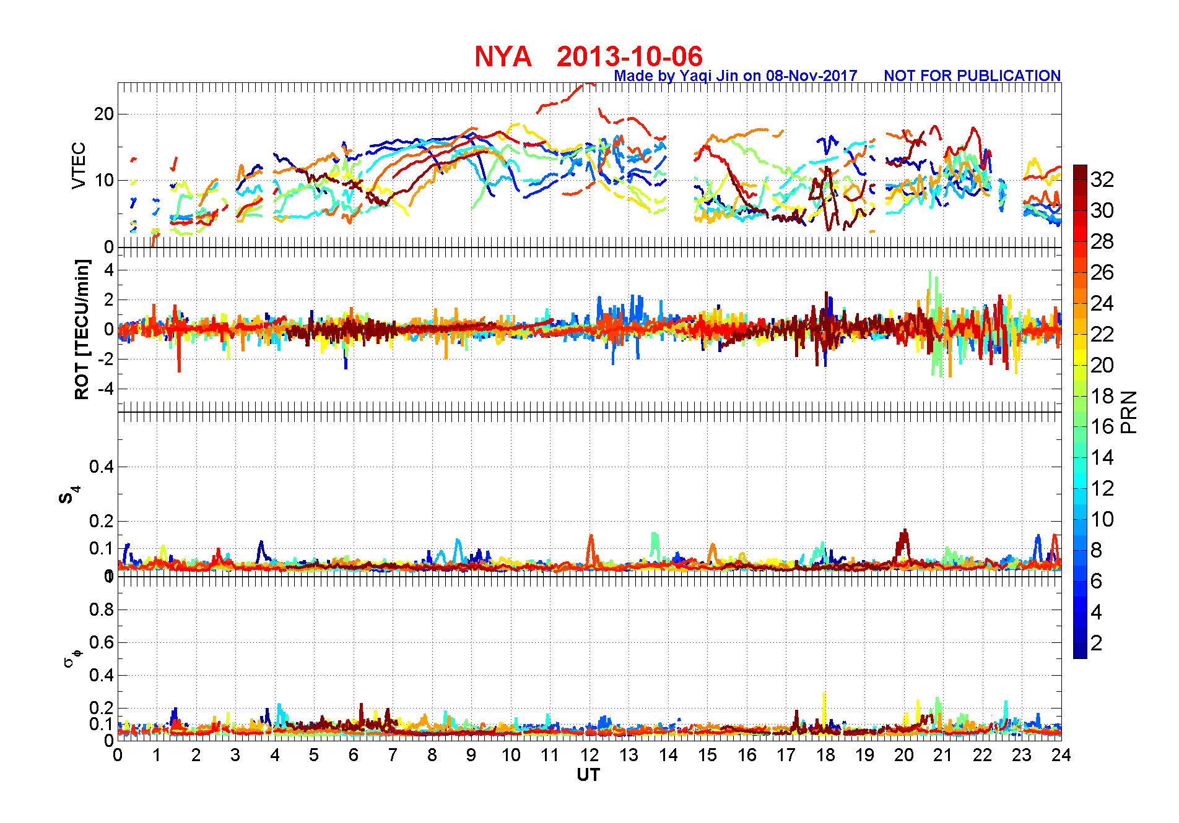This screenshot has width=1179, height=823.
Task: Click x-axis tick label 12
Action: pyautogui.click(x=589, y=755)
